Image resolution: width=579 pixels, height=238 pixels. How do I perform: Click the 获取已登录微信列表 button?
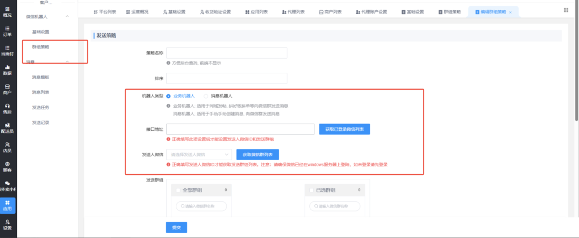344,129
